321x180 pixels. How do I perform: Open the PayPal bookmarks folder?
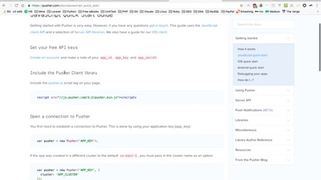228,11
